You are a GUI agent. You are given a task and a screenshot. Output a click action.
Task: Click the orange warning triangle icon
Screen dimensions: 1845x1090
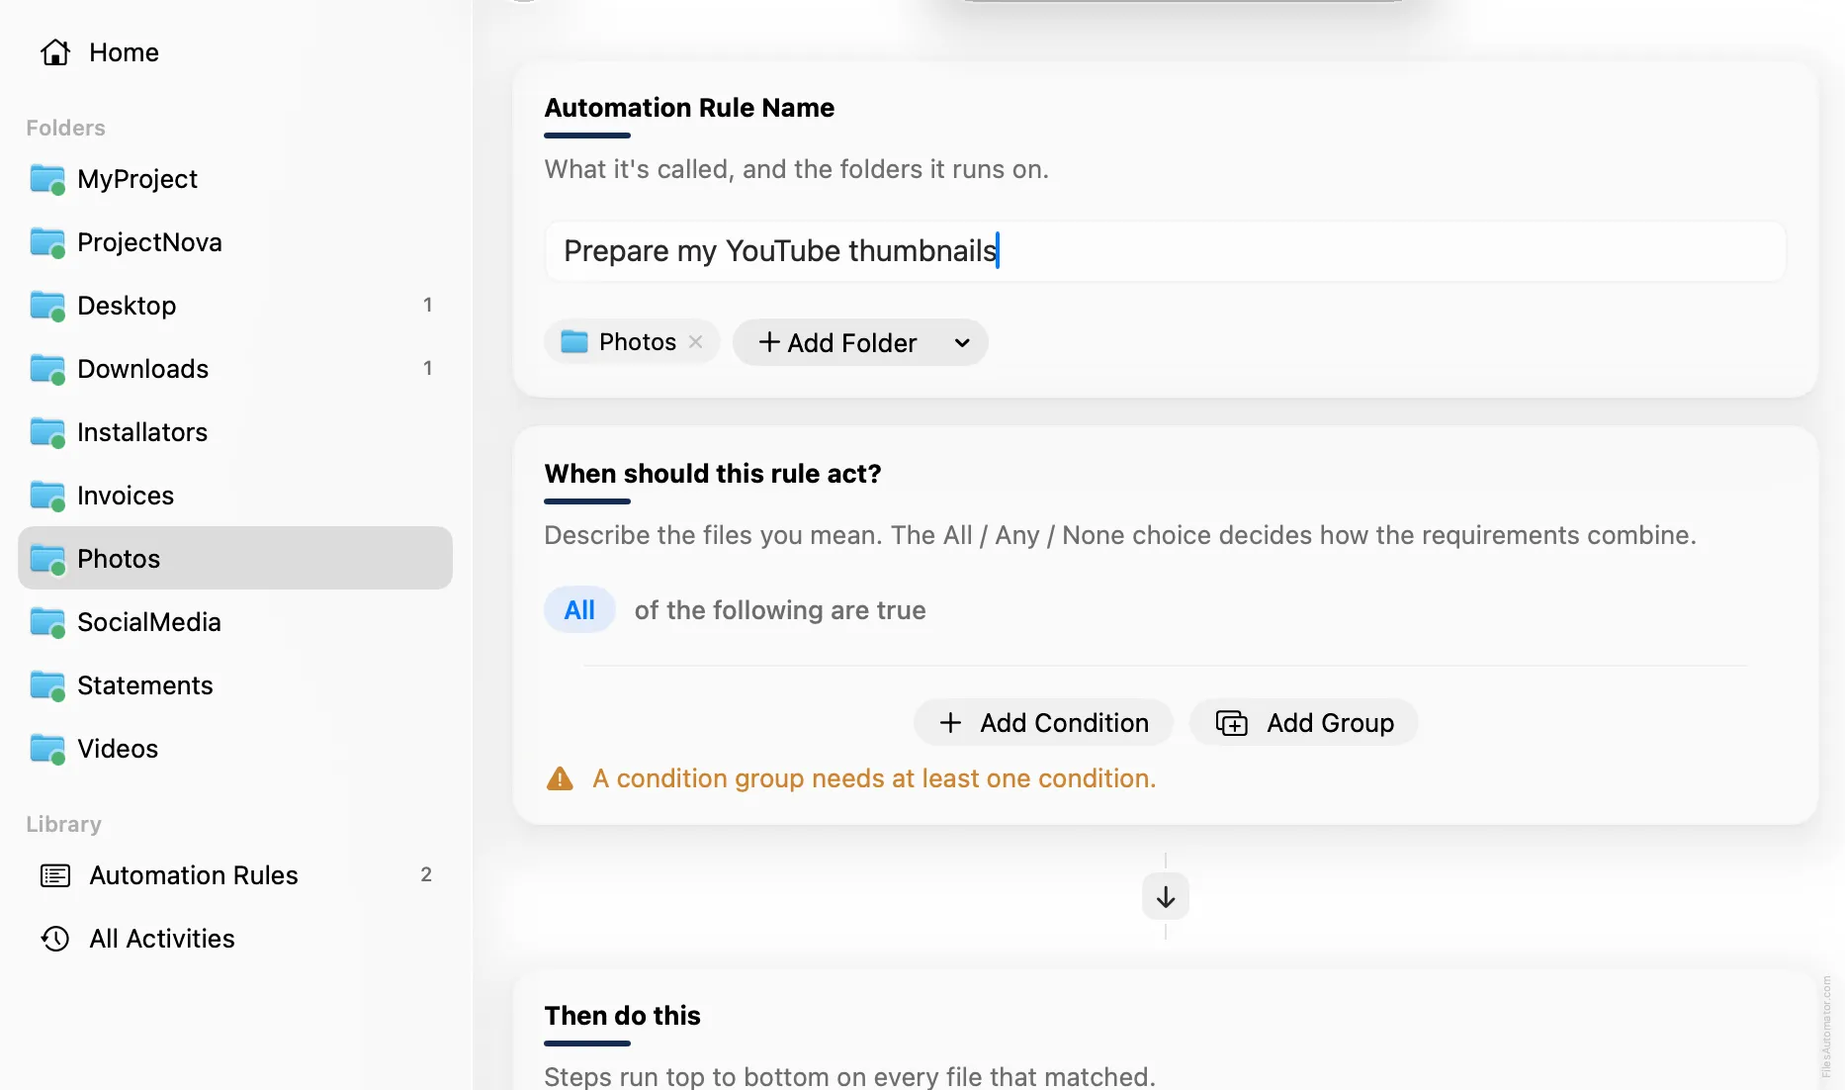560,778
